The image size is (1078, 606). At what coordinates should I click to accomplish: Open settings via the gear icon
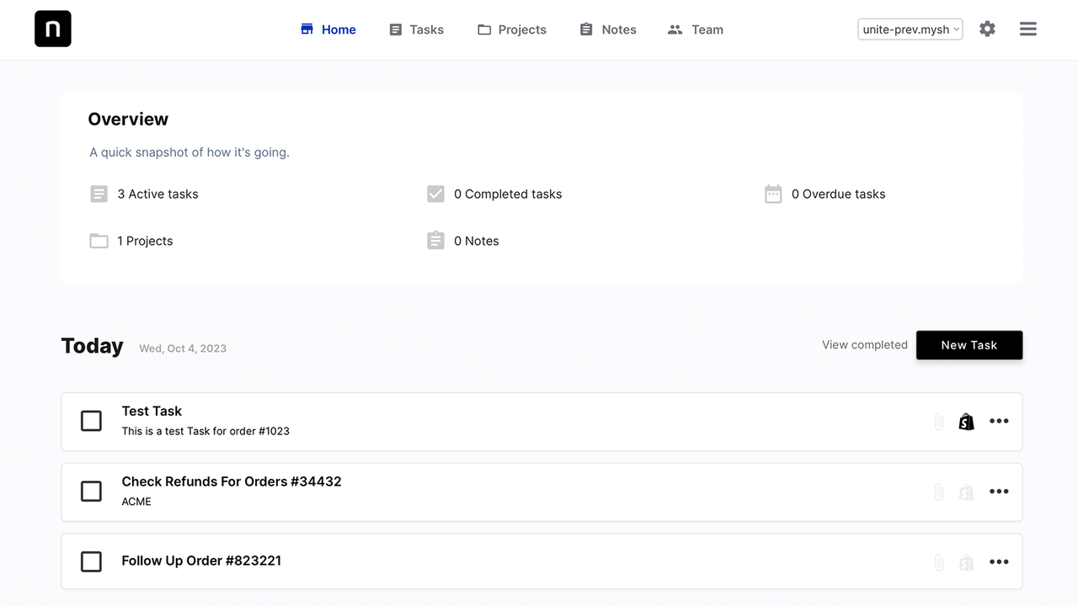[x=988, y=29]
